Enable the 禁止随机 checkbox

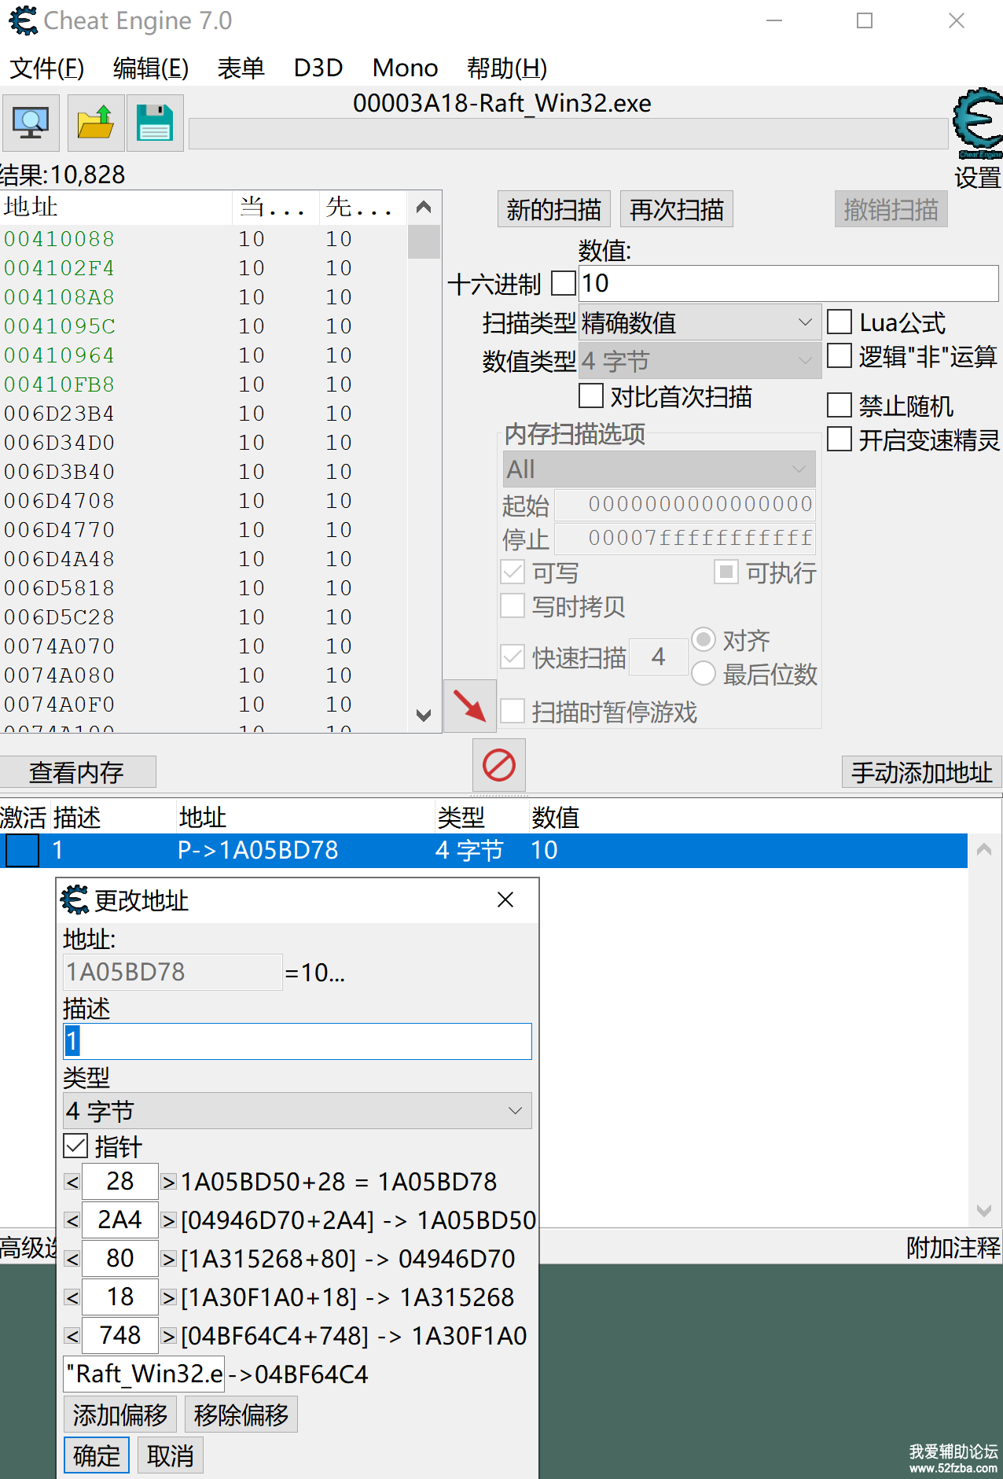coord(840,405)
